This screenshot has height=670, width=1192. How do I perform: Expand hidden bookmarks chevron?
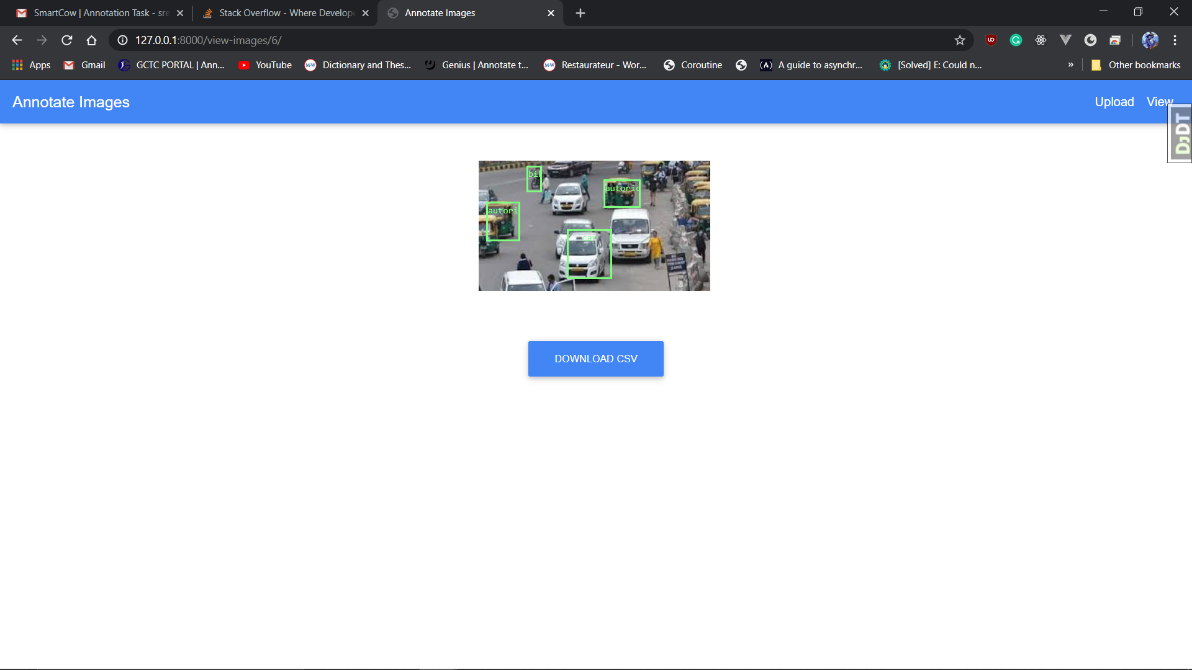tap(1070, 65)
